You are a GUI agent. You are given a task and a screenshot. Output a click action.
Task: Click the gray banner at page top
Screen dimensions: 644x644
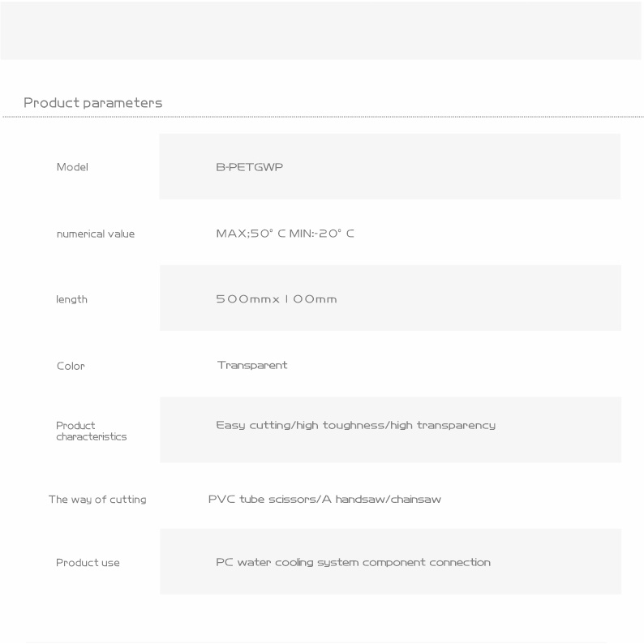[x=322, y=29]
